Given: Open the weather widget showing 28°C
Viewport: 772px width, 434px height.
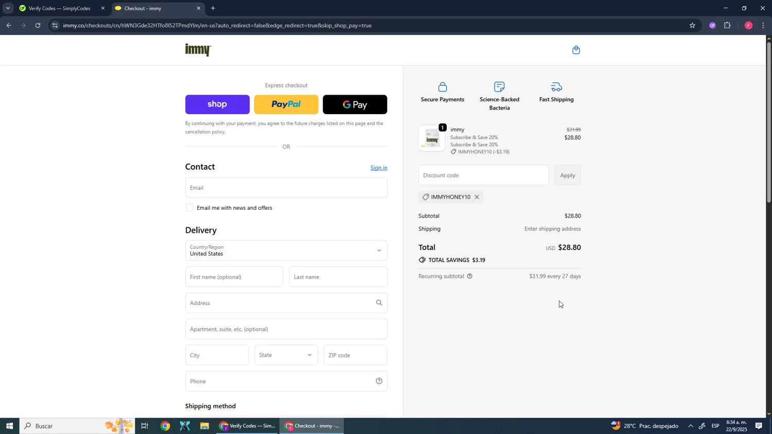Looking at the screenshot, I should point(644,426).
